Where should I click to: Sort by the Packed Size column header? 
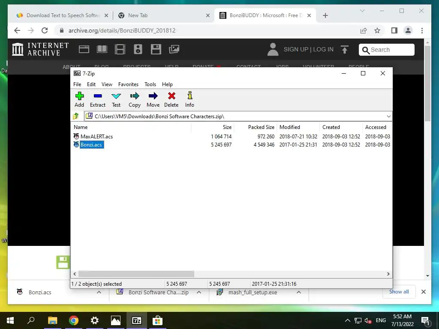point(256,127)
